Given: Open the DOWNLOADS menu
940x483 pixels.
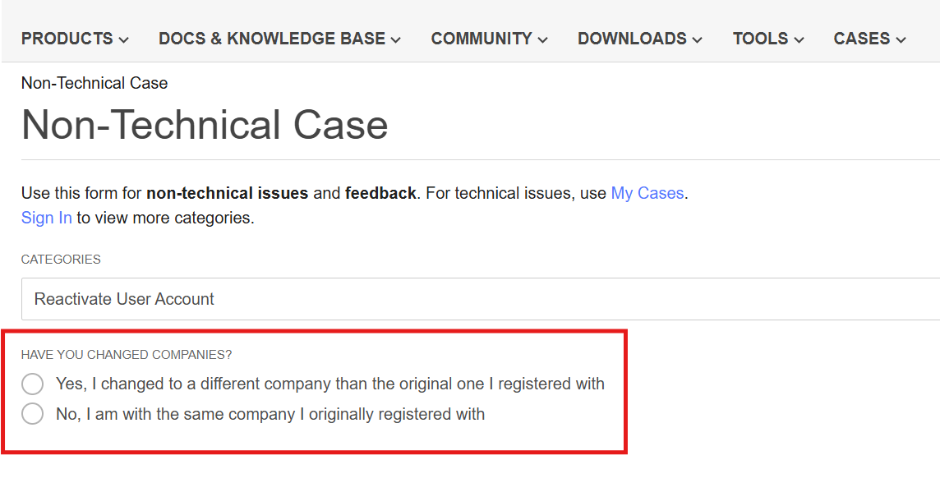Looking at the screenshot, I should coord(633,38).
